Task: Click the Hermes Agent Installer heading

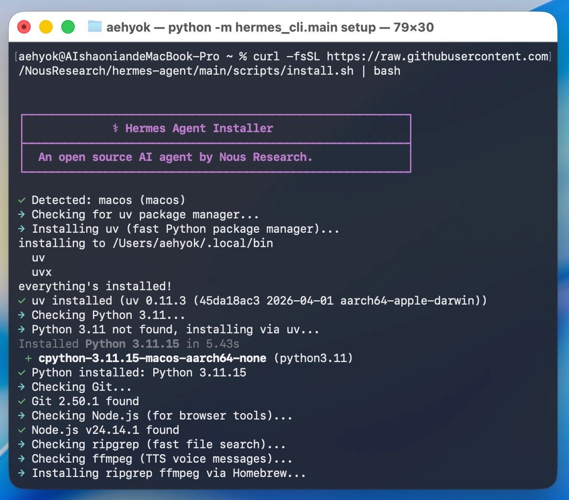Action: coord(199,128)
